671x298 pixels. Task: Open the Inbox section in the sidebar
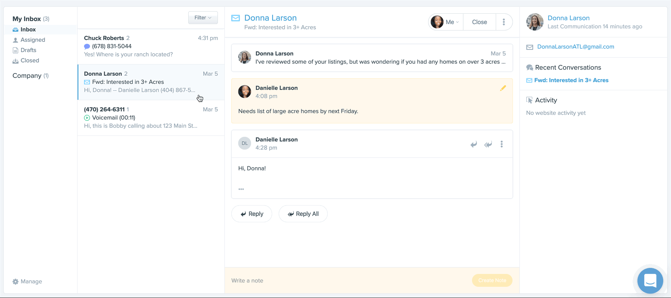coord(28,29)
